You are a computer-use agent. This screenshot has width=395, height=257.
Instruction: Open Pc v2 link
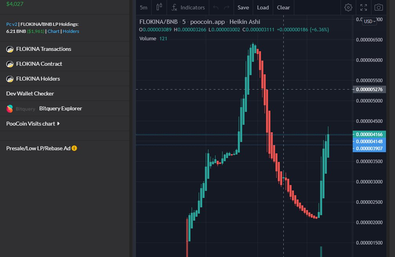tap(12, 24)
